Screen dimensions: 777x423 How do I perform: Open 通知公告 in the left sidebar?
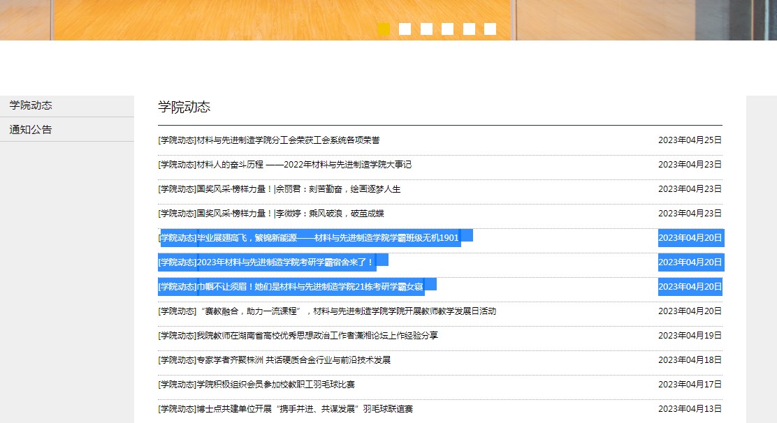31,130
